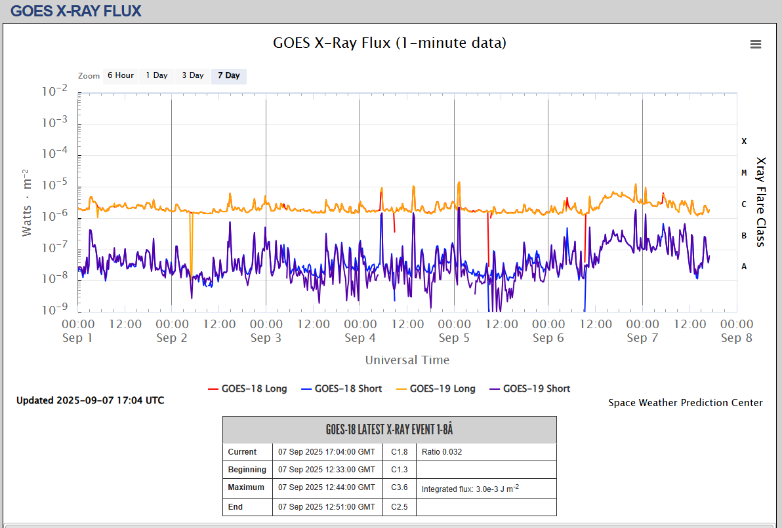Click the orange GOES-19 Long line swatch
The width and height of the screenshot is (782, 528).
click(x=401, y=389)
